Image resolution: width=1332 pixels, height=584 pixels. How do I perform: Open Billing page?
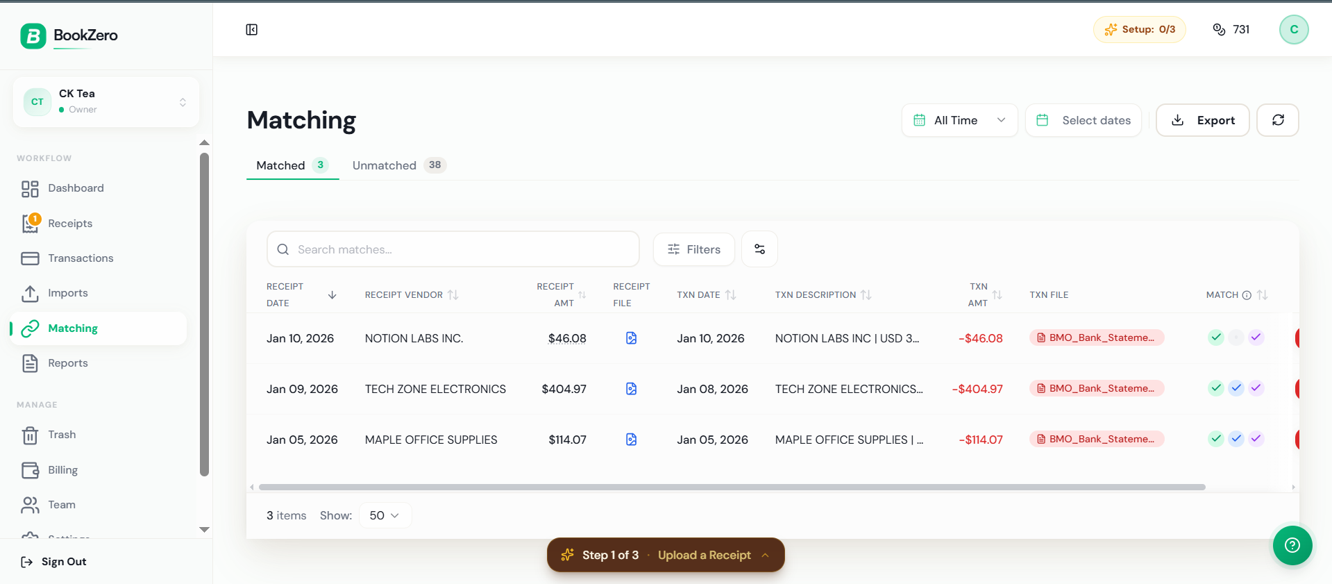point(99,470)
